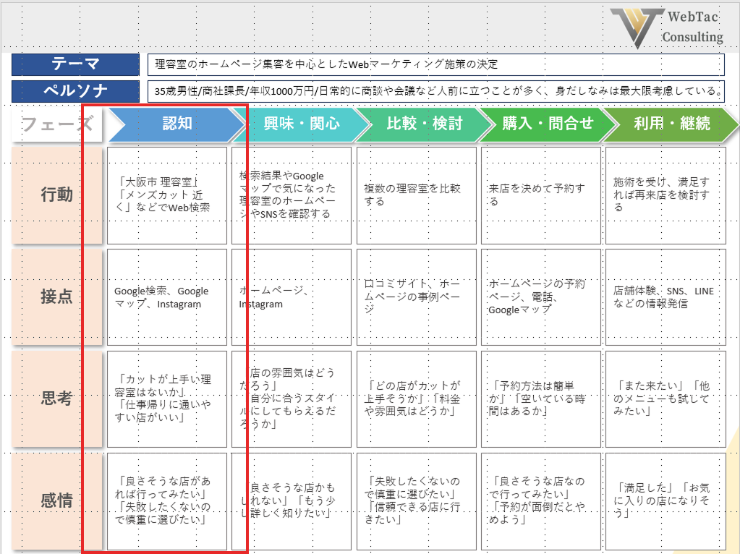Image resolution: width=740 pixels, height=554 pixels.
Task: Select the テーマ header label
Action: (x=75, y=64)
